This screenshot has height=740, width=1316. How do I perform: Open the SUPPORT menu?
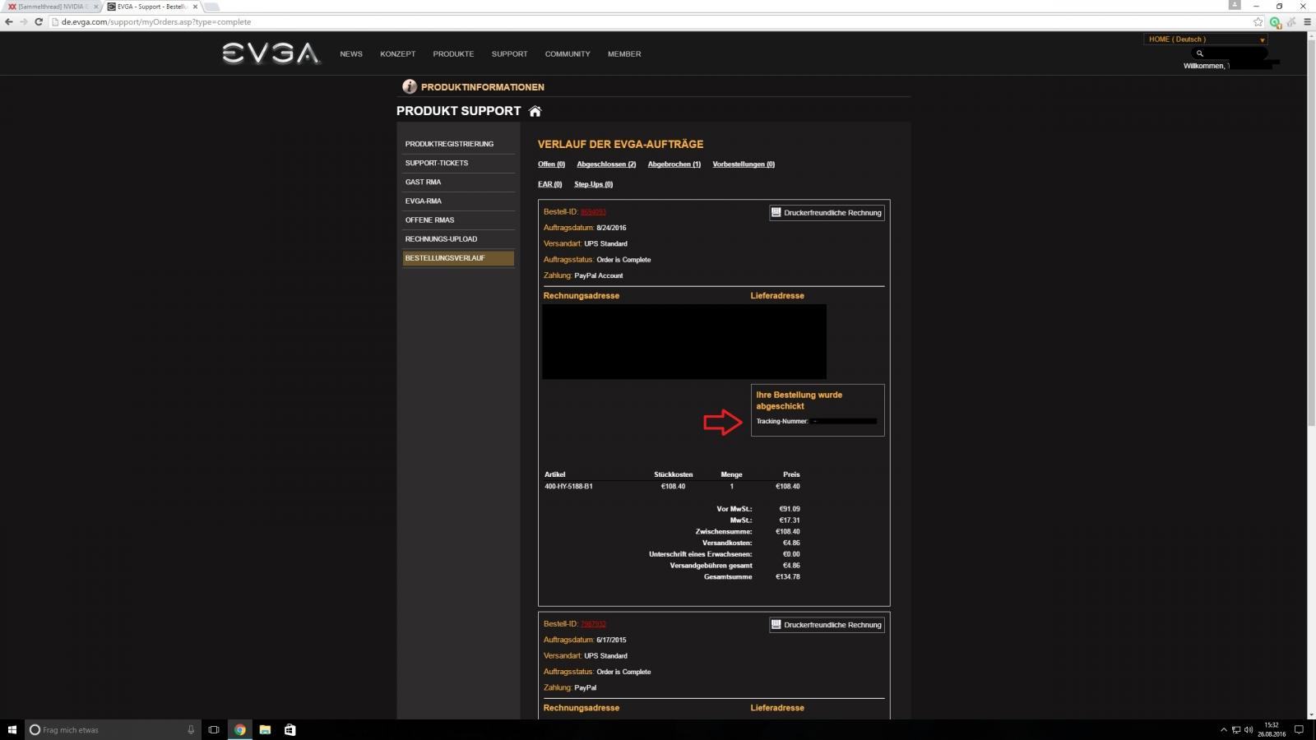(x=509, y=54)
